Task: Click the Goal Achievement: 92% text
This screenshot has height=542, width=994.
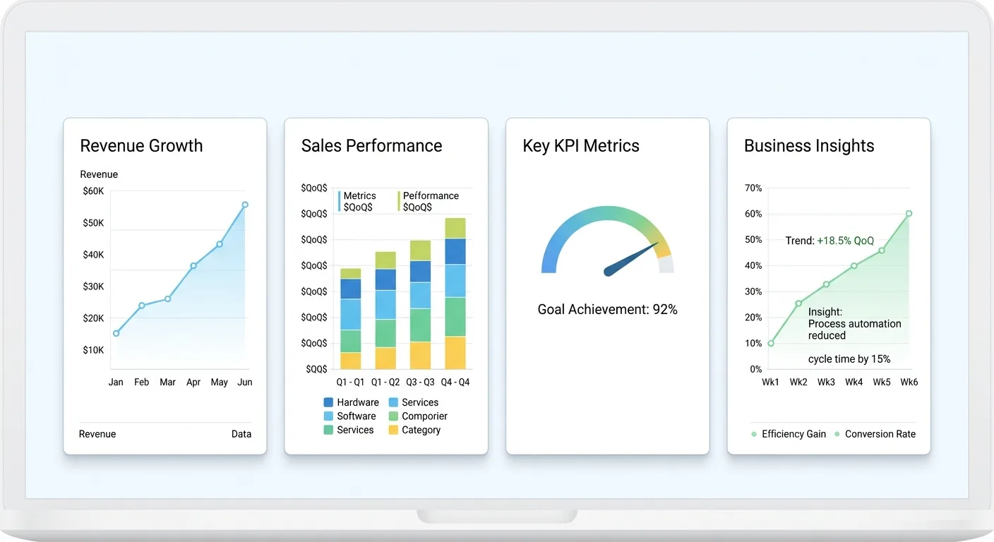Action: [608, 309]
